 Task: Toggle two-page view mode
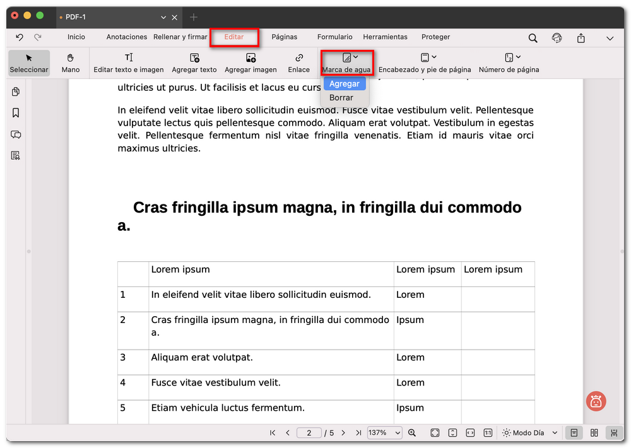coord(594,433)
